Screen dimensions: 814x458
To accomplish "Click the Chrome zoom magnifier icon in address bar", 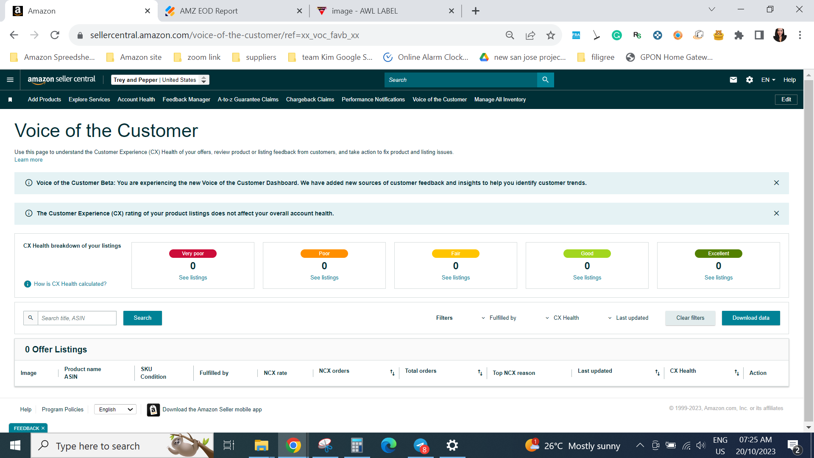I will point(510,35).
